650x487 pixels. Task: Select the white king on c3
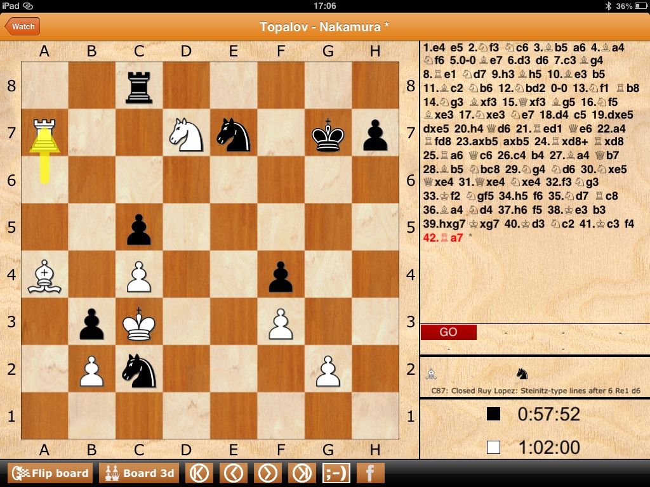pyautogui.click(x=139, y=323)
